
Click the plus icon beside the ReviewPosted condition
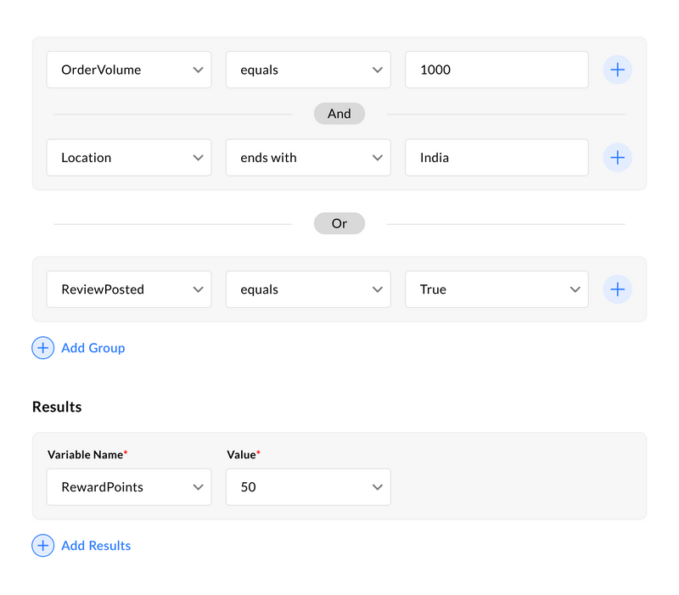point(617,289)
